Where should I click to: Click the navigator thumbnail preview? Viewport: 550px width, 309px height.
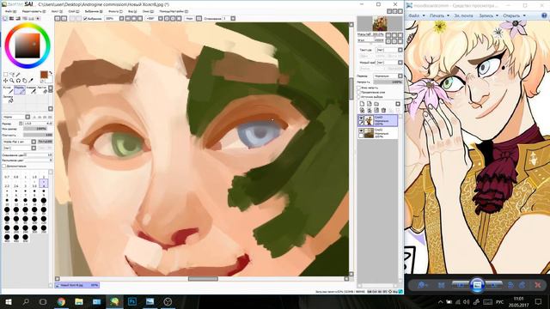pyautogui.click(x=380, y=24)
